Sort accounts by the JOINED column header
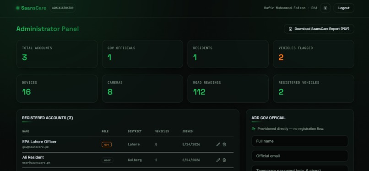 coord(187,132)
